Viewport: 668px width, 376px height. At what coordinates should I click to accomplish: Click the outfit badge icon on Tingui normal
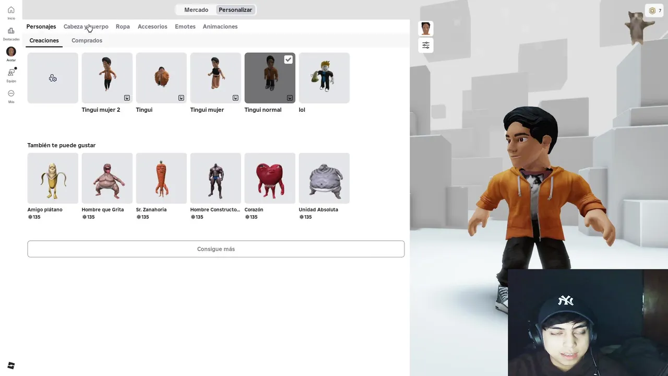point(290,98)
